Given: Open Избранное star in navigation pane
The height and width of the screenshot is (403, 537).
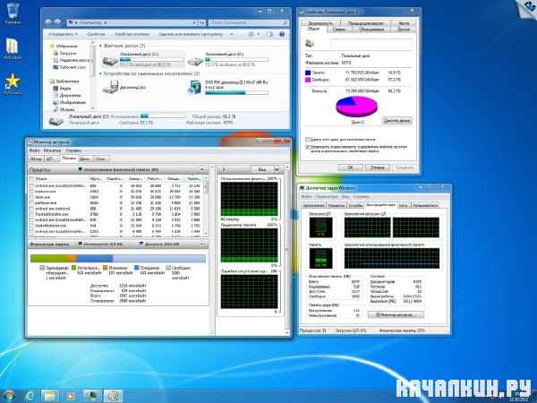Looking at the screenshot, I should pos(52,46).
